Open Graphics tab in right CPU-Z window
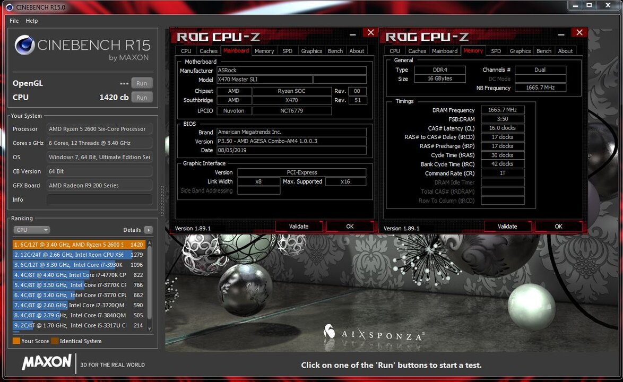 tap(520, 51)
